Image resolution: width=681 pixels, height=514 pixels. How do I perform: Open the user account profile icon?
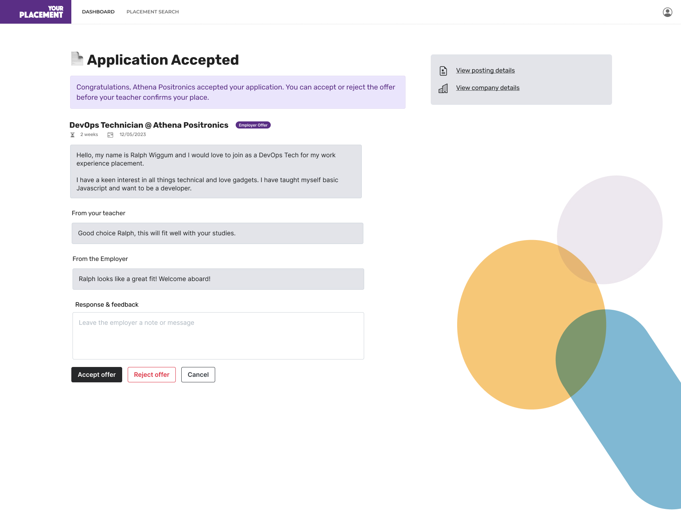click(667, 12)
